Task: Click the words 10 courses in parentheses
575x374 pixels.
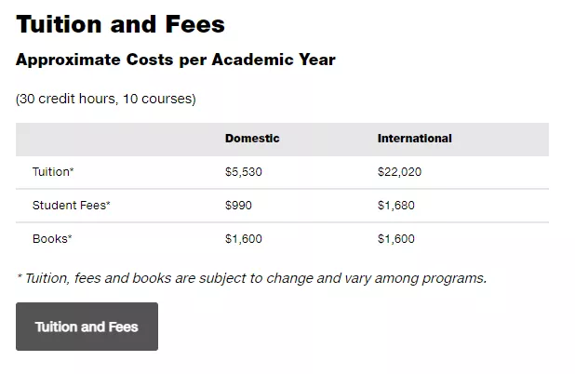Action: [x=157, y=99]
